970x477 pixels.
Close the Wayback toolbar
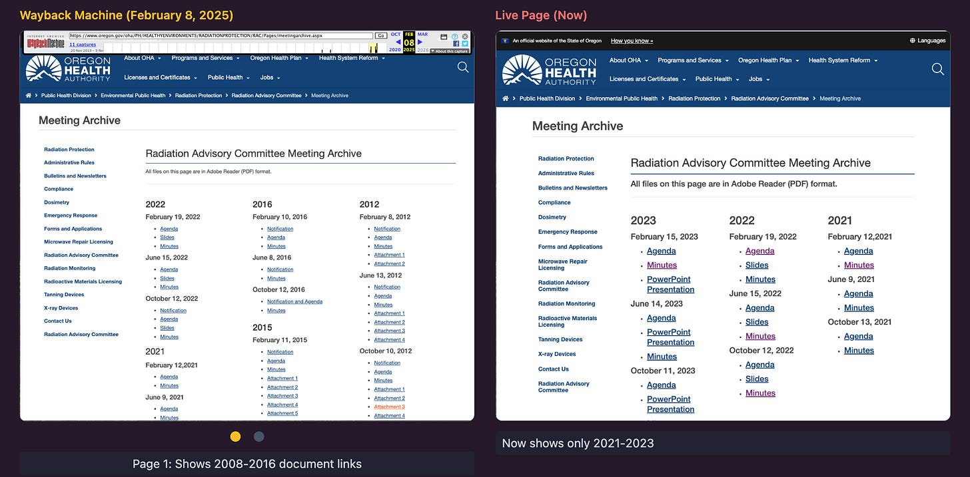pos(465,37)
